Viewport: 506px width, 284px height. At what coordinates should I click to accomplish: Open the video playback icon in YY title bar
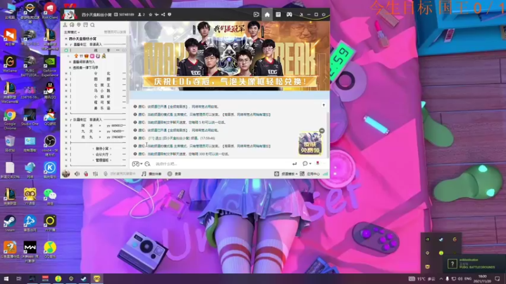[256, 15]
